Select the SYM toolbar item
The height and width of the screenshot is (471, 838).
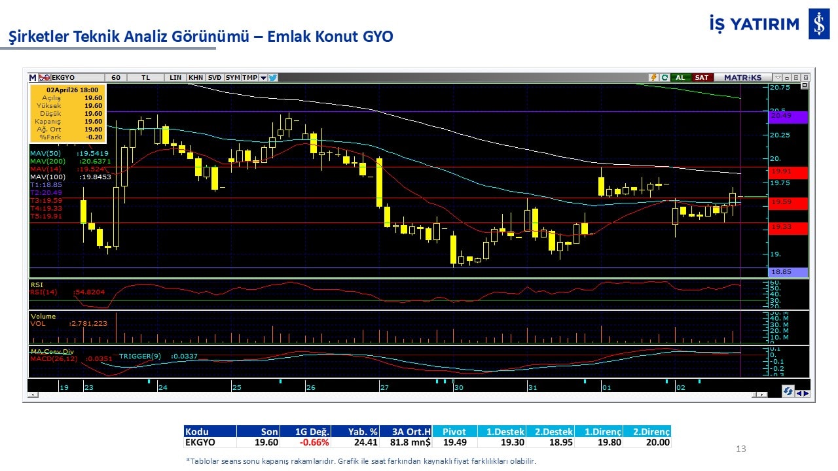tap(232, 77)
